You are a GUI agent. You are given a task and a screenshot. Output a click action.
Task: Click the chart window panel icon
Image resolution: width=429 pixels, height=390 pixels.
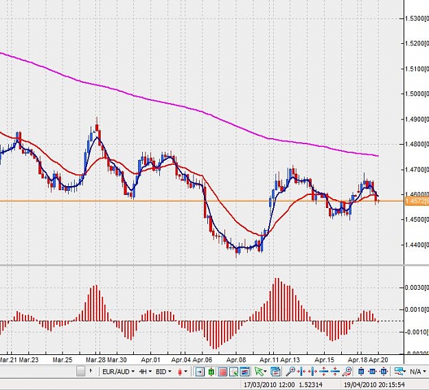(x=245, y=371)
